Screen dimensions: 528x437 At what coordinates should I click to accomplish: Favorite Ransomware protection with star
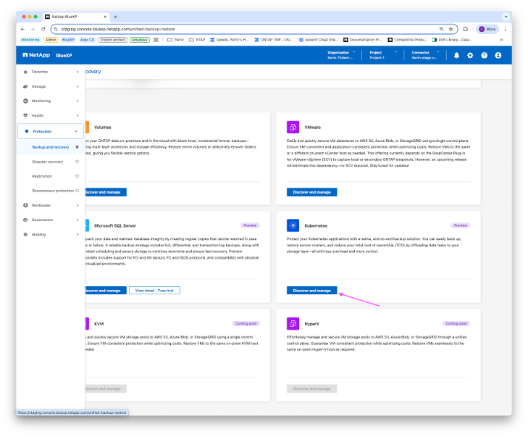[77, 191]
